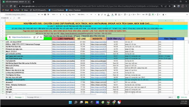Screen dimensions: 189x107
Task: Decrease decimal places button
Action: 66,14
